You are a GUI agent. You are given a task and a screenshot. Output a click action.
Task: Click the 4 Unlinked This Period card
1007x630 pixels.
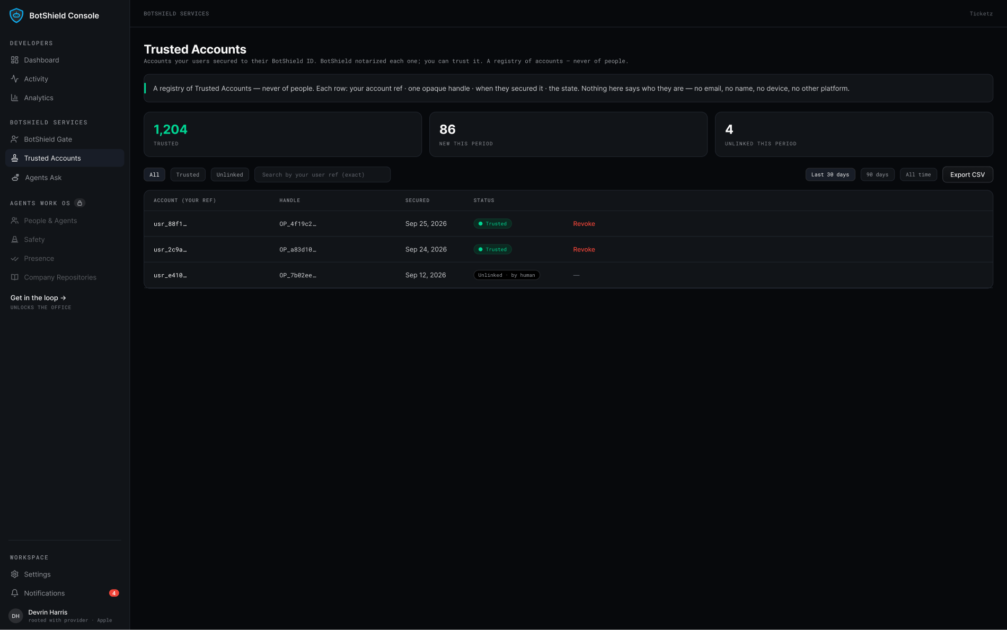[854, 134]
